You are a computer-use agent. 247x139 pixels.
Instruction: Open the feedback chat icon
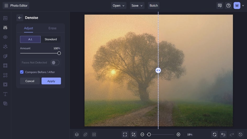[220, 6]
